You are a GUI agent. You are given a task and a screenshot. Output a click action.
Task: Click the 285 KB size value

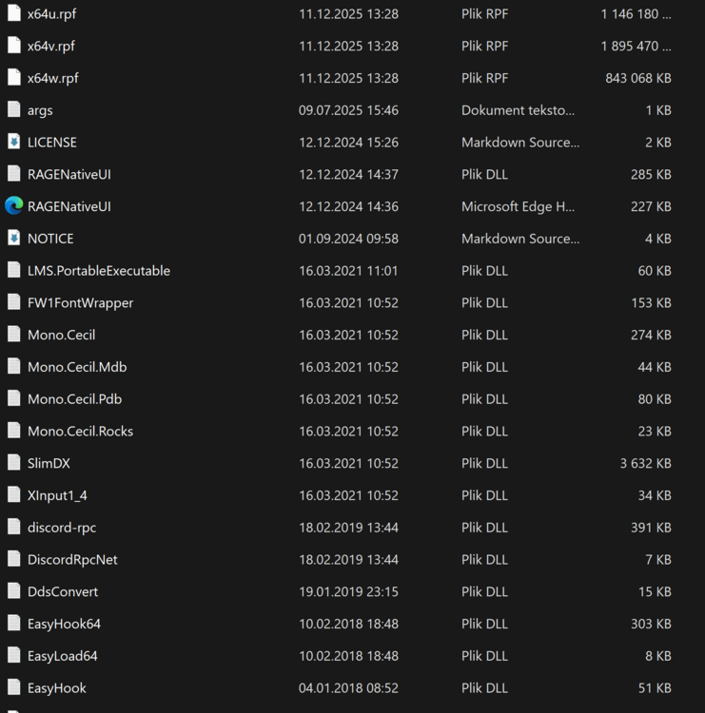point(652,174)
